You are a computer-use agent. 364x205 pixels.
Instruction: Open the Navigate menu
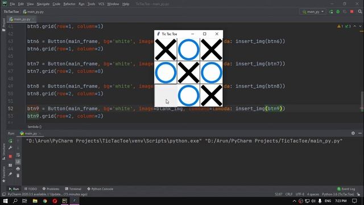coord(43,4)
